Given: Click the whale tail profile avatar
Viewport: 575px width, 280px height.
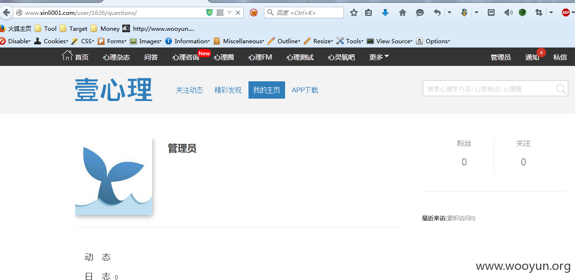Looking at the screenshot, I should point(114,177).
